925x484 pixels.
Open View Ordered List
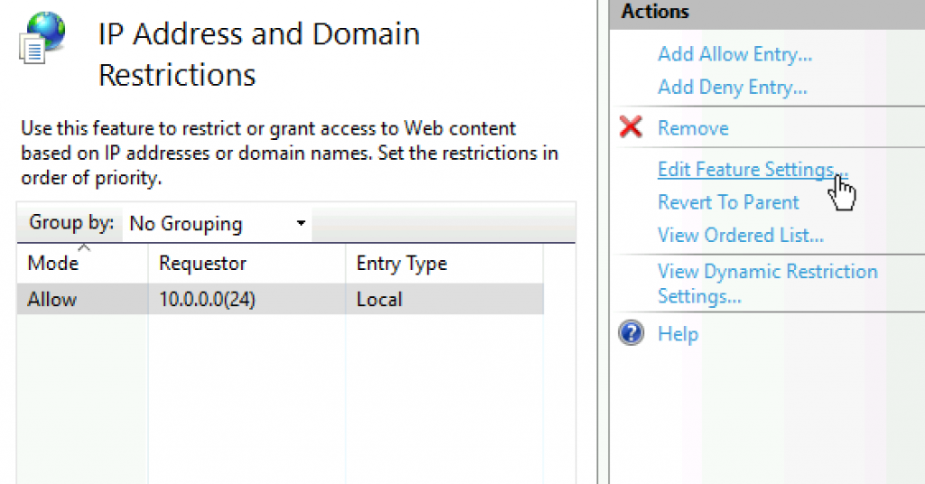click(740, 236)
